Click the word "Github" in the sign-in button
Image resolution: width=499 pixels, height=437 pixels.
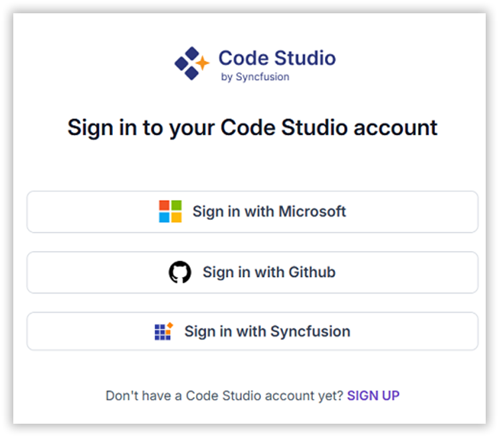click(x=312, y=272)
